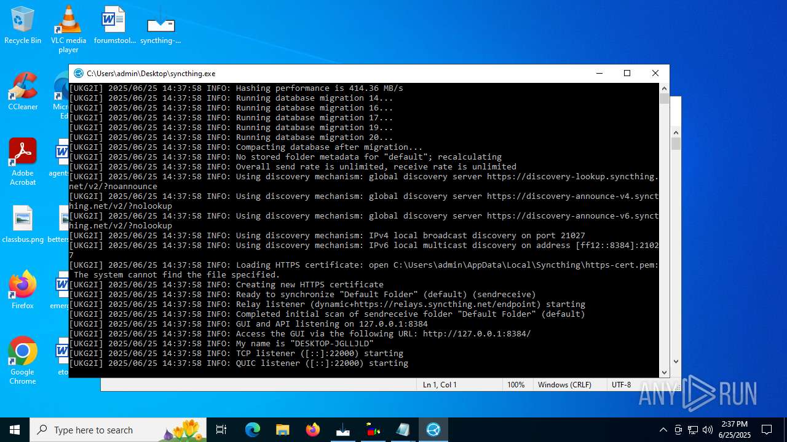Click the syncthing console title bar icon
The width and height of the screenshot is (787, 442).
(78, 73)
